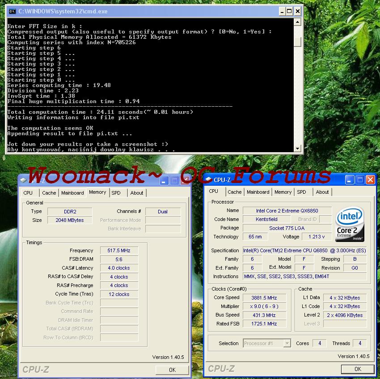This screenshot has width=380, height=379.
Task: Click the Socket 775 LGA package field
Action: point(287,228)
